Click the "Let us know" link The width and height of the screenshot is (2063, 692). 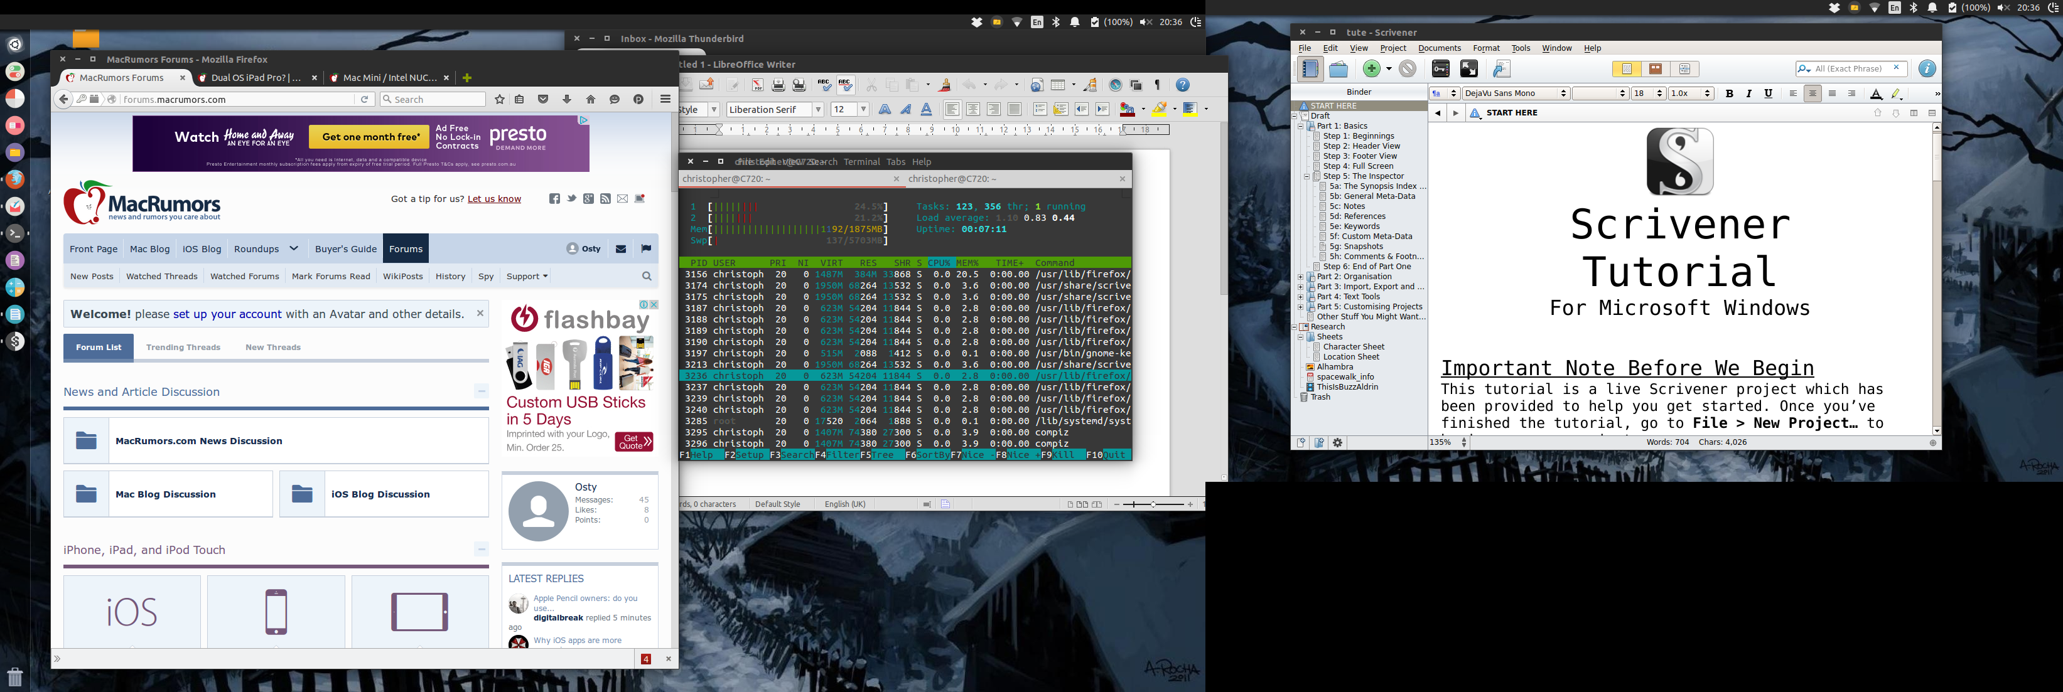click(493, 200)
